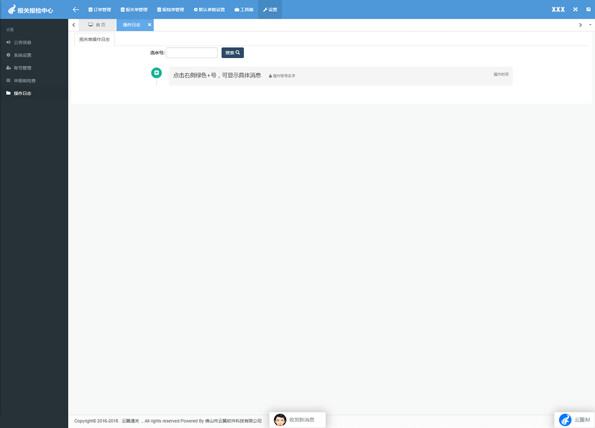Select the 报关单操作日志 tab
The width and height of the screenshot is (595, 428).
click(94, 40)
